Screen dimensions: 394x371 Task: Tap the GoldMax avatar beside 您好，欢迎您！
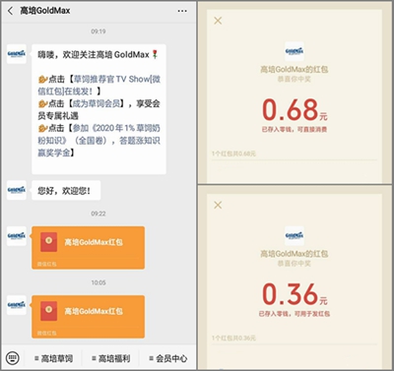[x=17, y=190]
